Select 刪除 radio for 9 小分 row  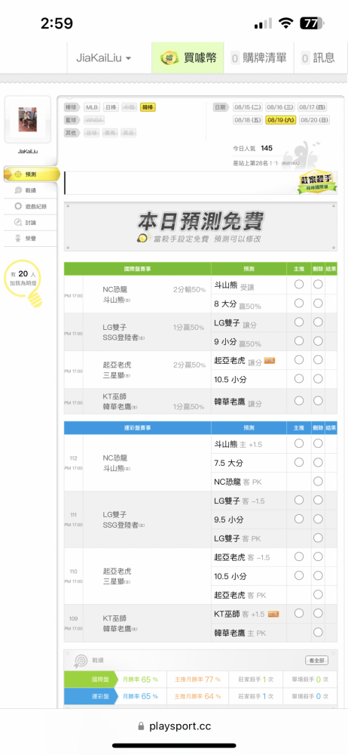318,341
